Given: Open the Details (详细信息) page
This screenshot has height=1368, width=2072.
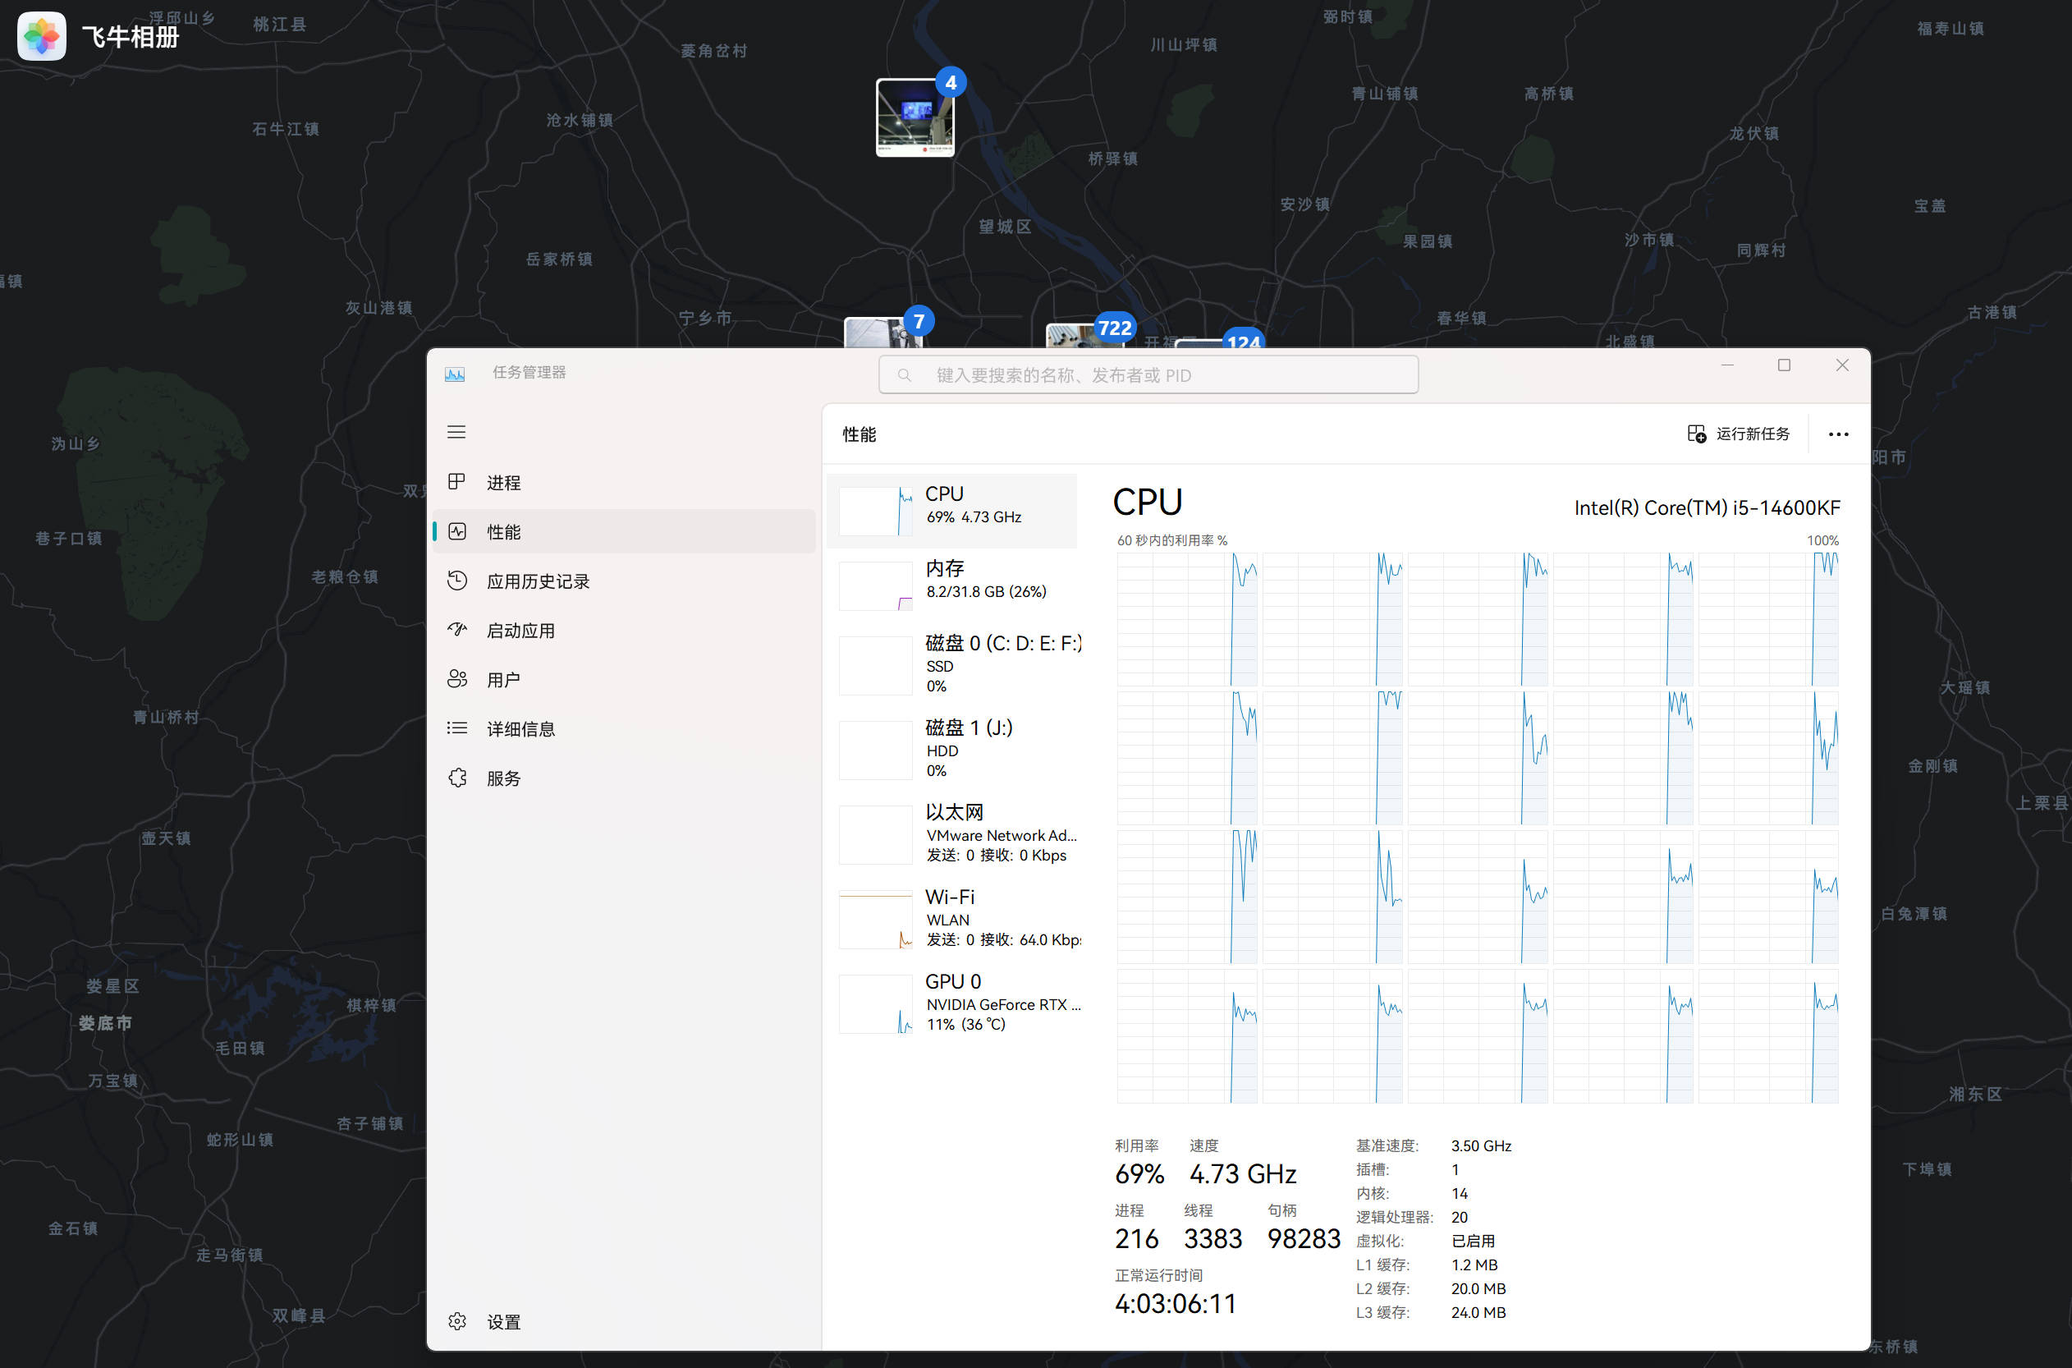Looking at the screenshot, I should tap(520, 728).
